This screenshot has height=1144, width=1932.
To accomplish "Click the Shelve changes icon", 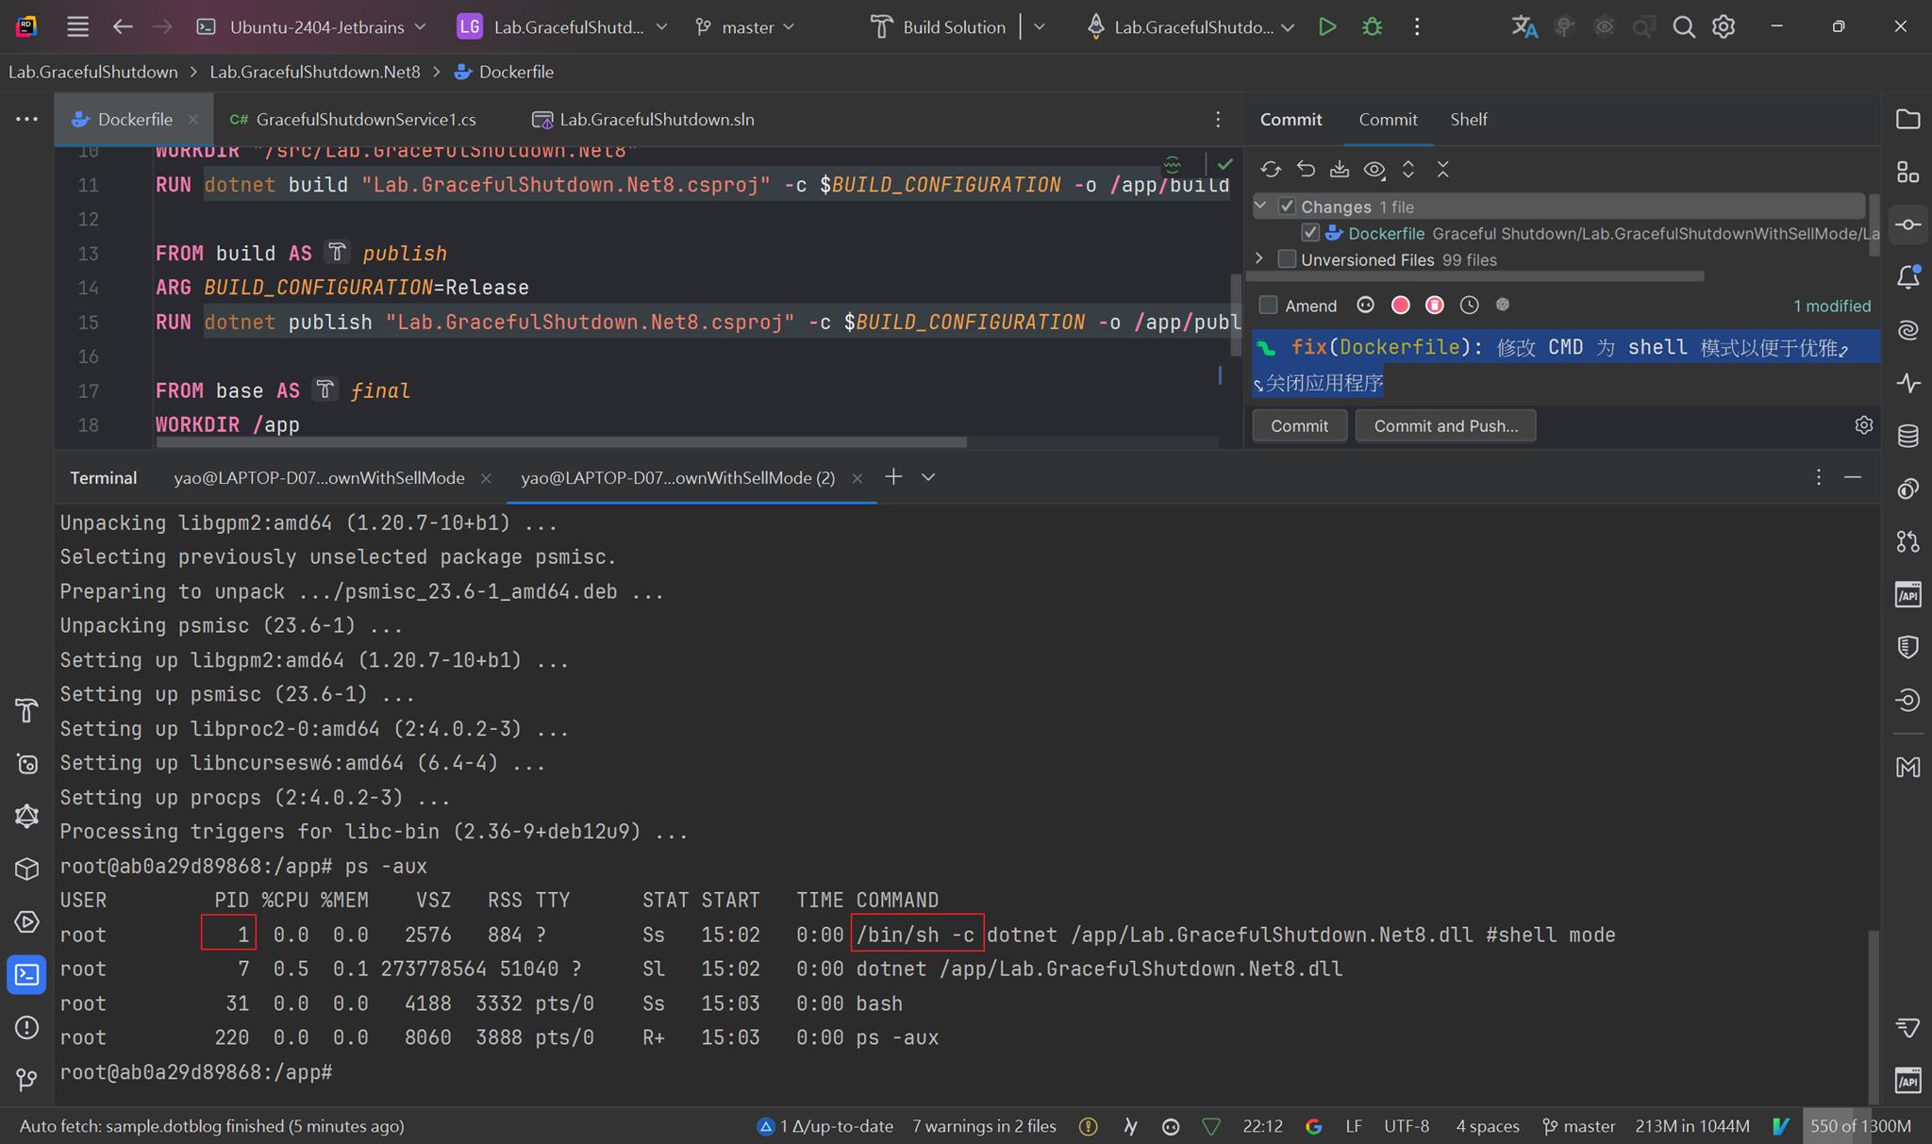I will point(1340,170).
